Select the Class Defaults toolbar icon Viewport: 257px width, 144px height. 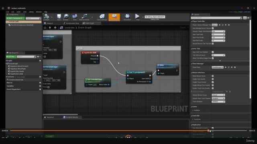click(114, 17)
